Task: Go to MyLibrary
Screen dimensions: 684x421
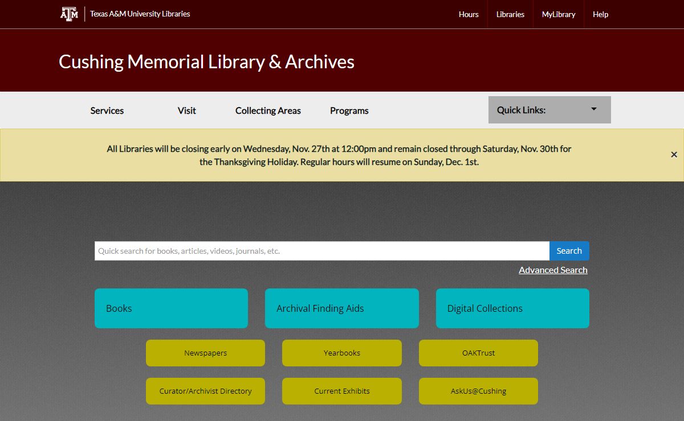Action: tap(559, 14)
